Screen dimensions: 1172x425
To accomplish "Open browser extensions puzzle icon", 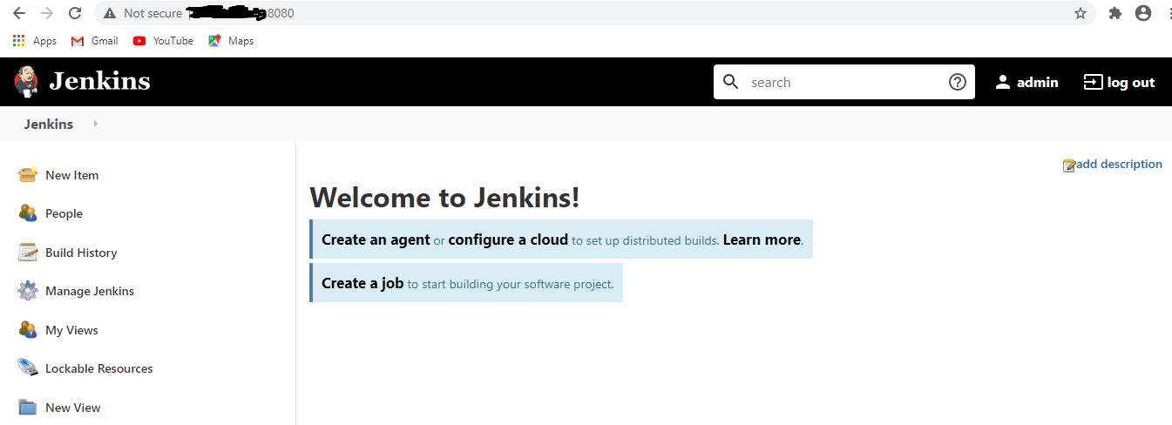I will pyautogui.click(x=1114, y=13).
